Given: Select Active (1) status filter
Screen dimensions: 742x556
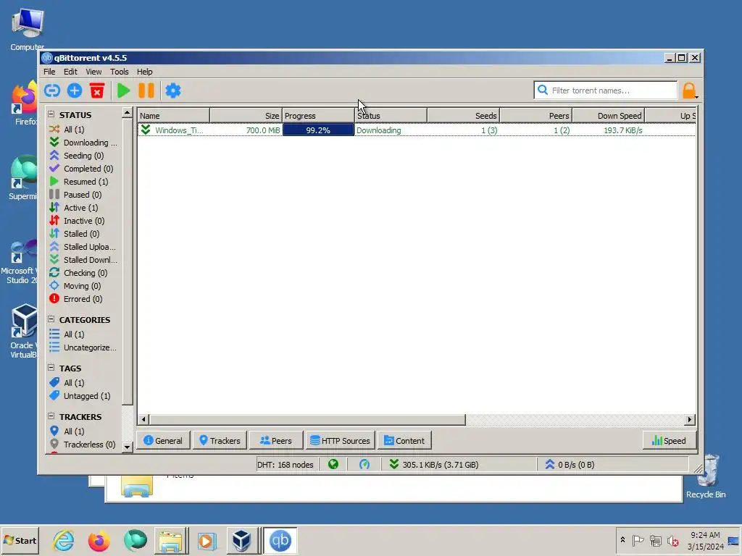Looking at the screenshot, I should point(74,208).
